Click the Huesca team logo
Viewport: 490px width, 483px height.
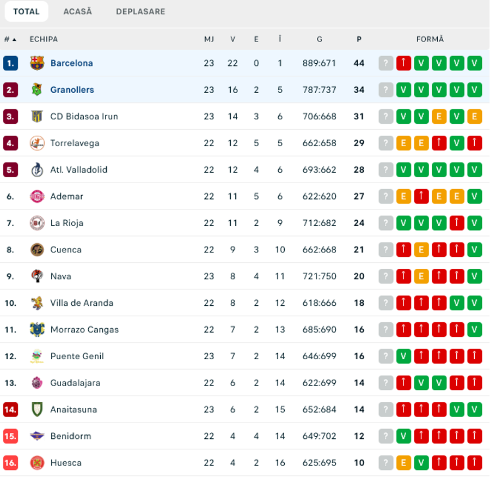(x=37, y=463)
